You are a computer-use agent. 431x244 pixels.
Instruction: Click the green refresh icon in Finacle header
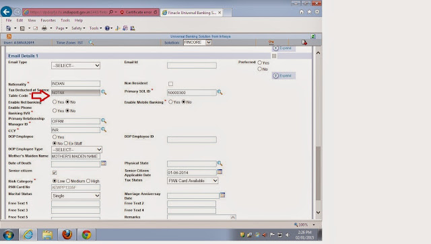click(313, 36)
